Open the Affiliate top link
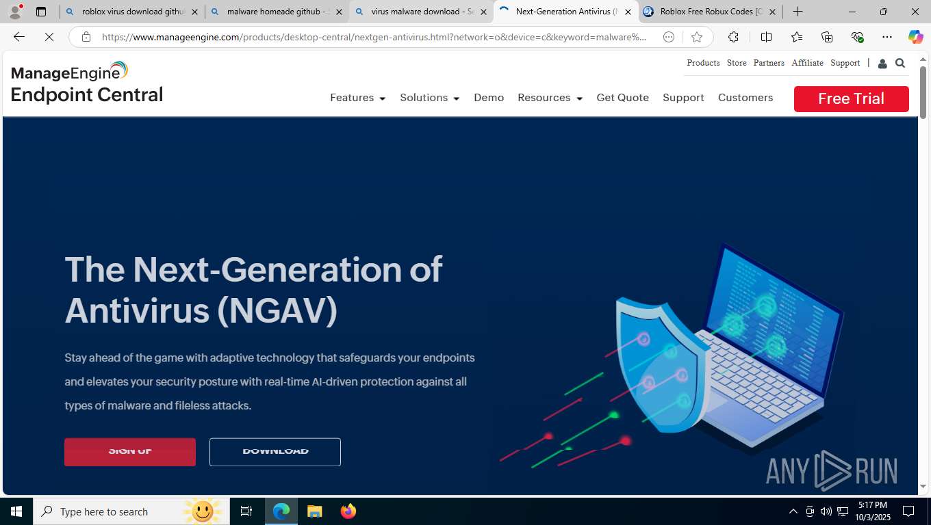 807,63
